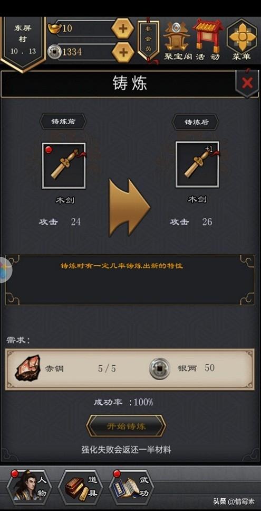
Task: Click the 银两 silver coin requirement icon
Action: [x=159, y=368]
